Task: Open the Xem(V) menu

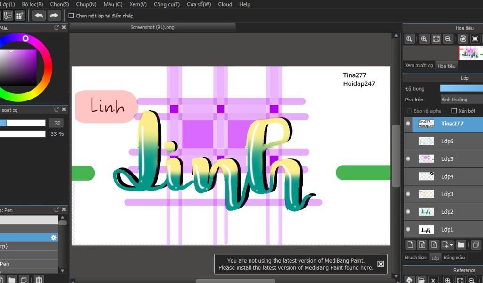Action: tap(138, 4)
